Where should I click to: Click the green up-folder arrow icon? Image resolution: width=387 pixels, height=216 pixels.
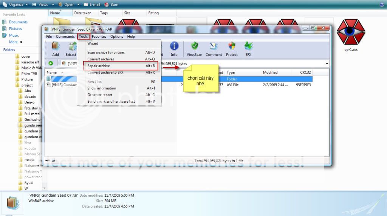coord(51,63)
